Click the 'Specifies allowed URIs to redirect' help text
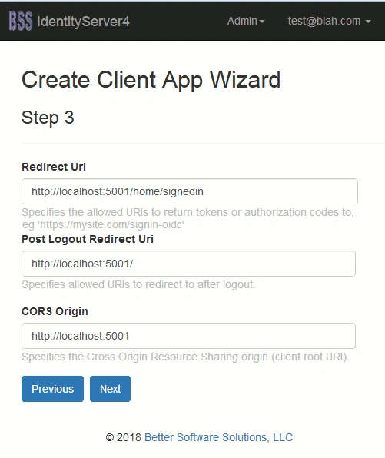Image resolution: width=385 pixels, height=458 pixels. (x=138, y=284)
